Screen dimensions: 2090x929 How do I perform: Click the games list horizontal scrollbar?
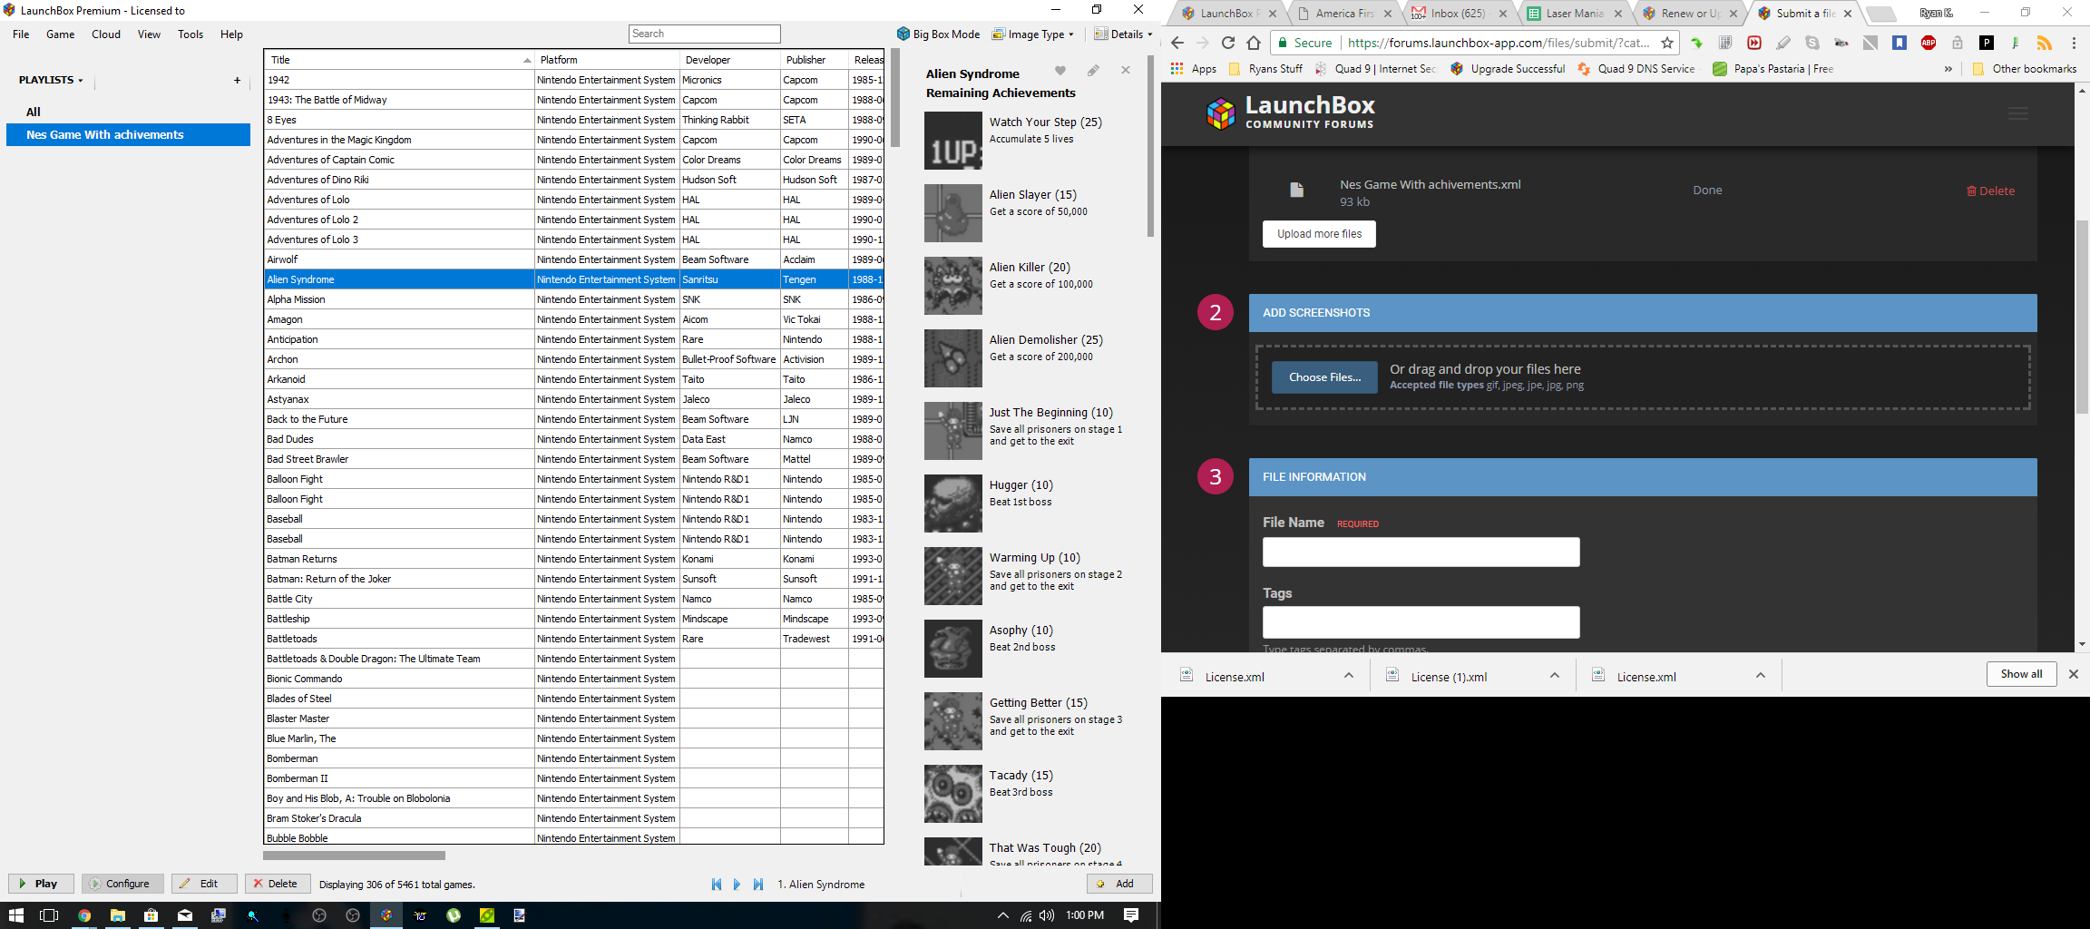point(354,855)
